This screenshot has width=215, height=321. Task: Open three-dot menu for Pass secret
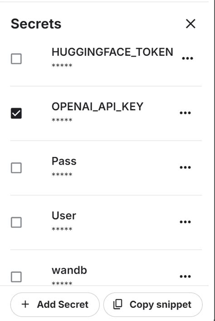point(185,167)
